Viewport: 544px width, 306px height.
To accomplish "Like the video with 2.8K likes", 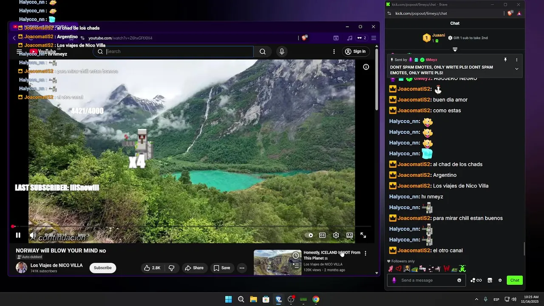I will point(152,268).
